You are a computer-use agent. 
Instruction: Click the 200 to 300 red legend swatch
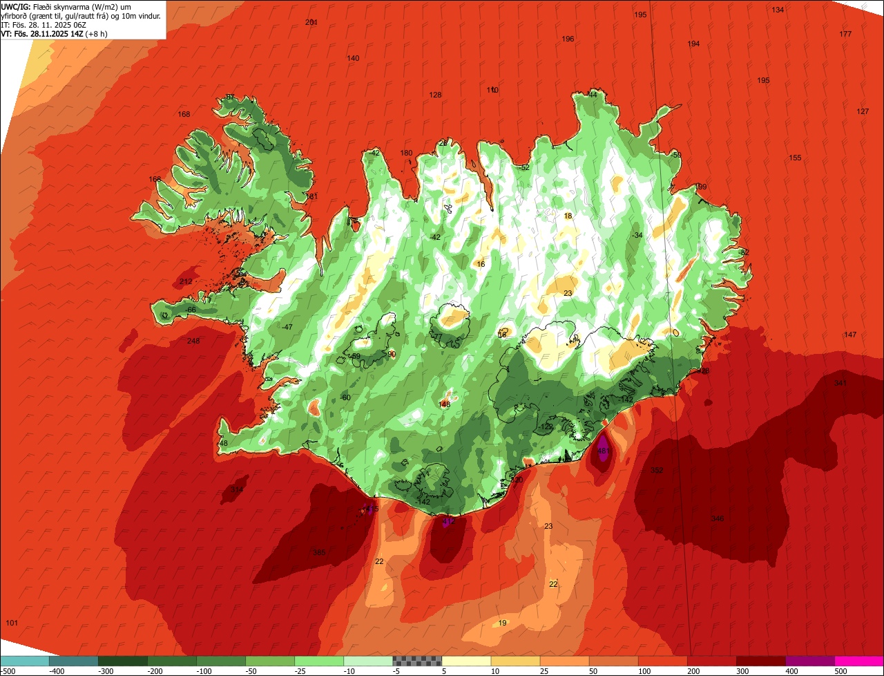point(711,661)
